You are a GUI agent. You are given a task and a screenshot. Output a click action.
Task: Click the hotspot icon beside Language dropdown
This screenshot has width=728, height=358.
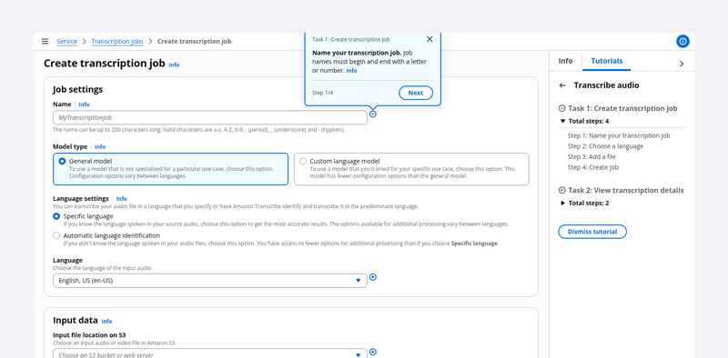[x=373, y=277]
